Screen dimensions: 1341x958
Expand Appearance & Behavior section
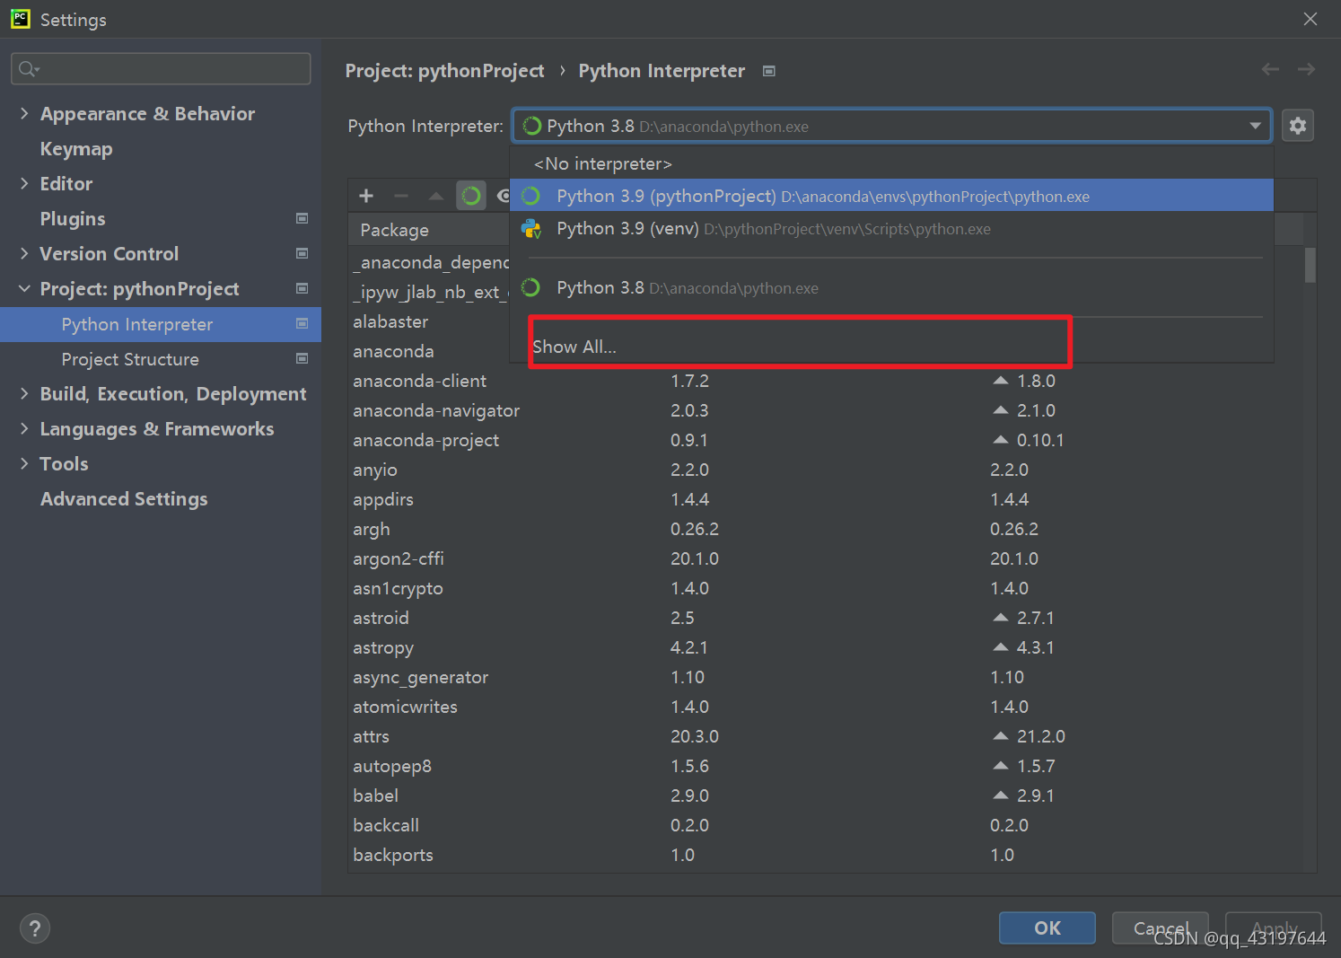click(24, 113)
